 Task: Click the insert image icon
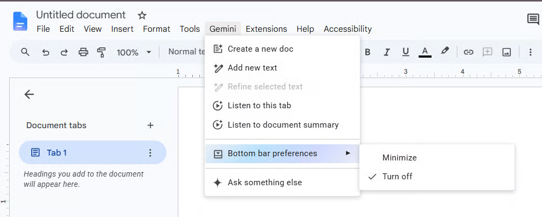[506, 52]
